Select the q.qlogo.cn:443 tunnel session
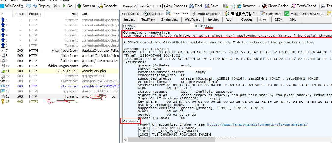Screen dimensions: 332x143 tap(59, 76)
